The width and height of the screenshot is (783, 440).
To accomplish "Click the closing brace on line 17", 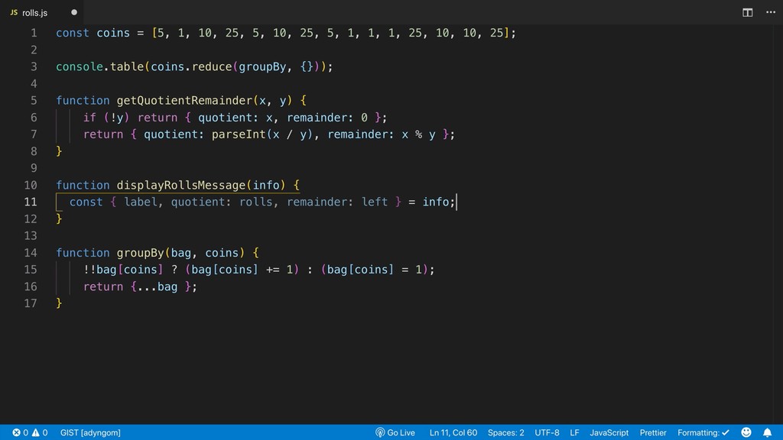I will [x=59, y=303].
